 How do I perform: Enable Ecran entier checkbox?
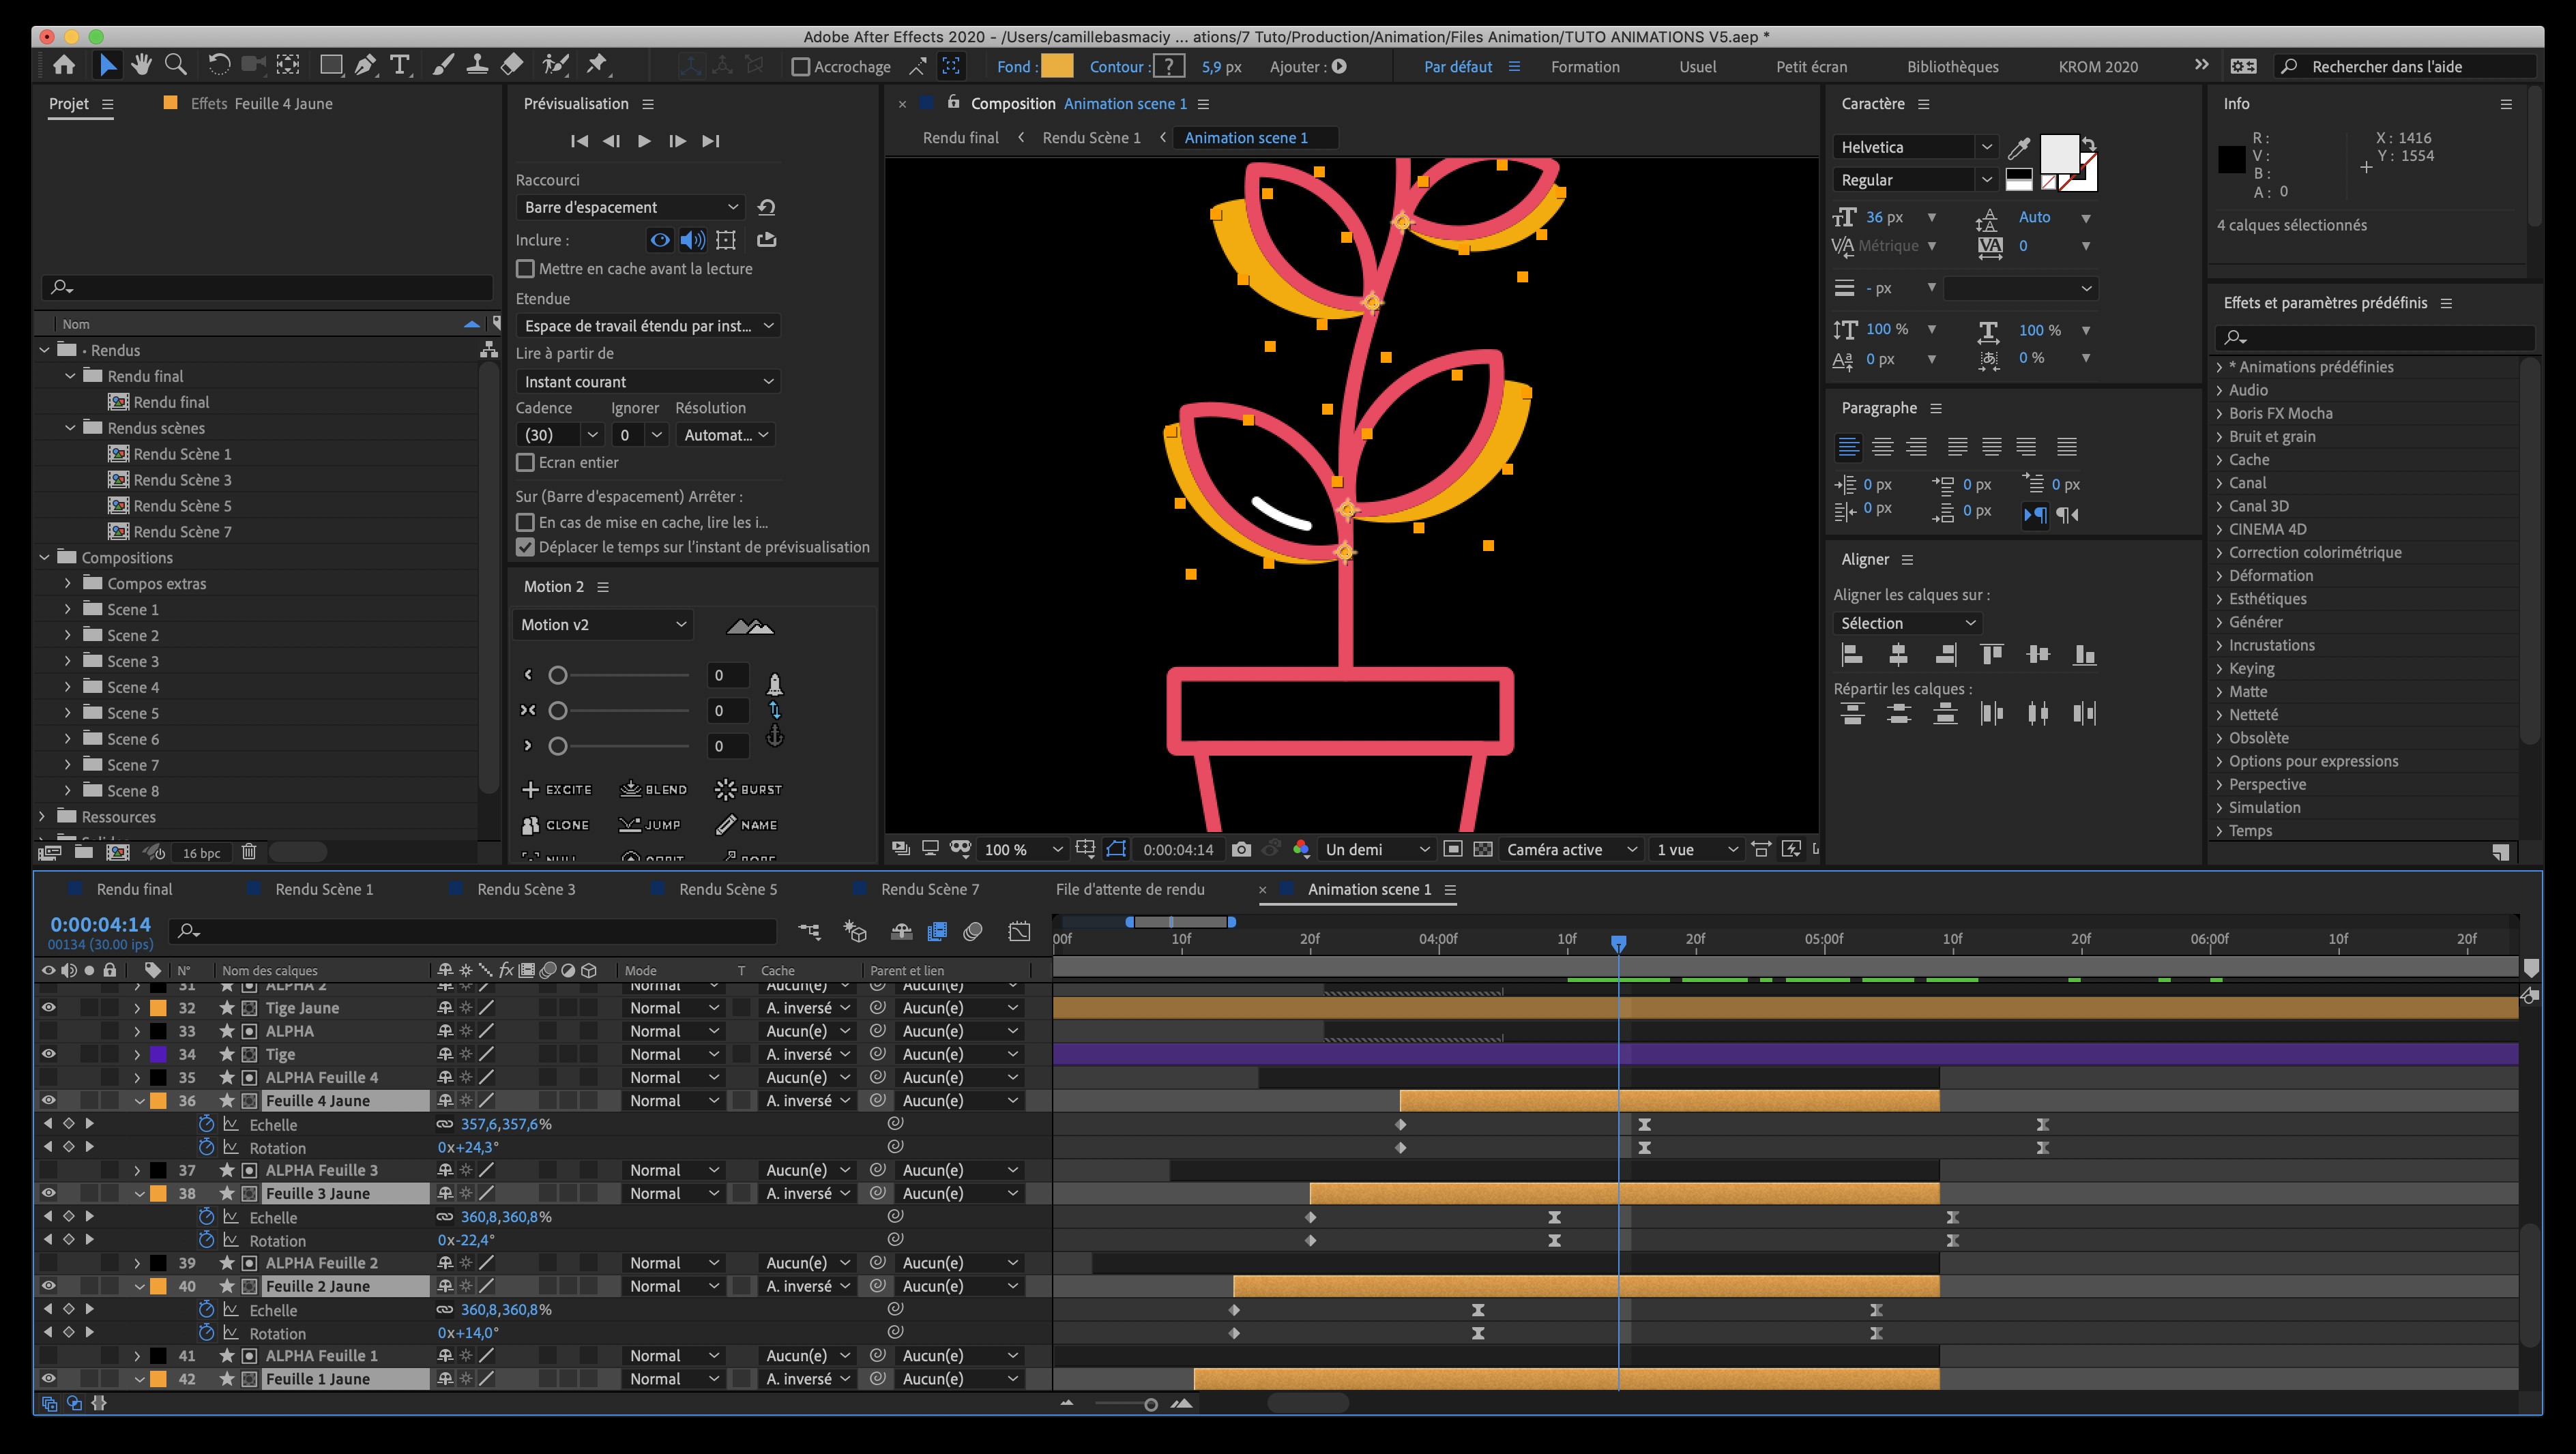pyautogui.click(x=525, y=463)
